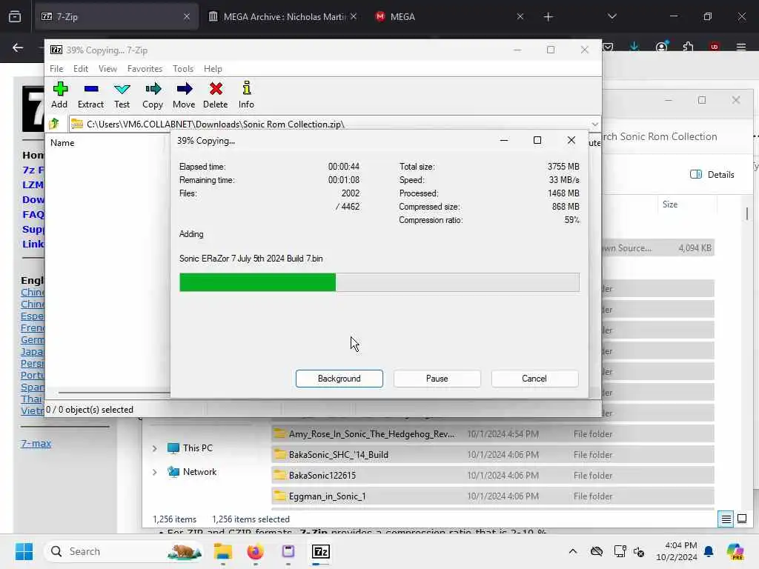Open the browser account icon

click(x=661, y=47)
